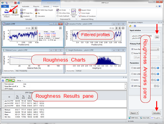Switch to the General ribbon tab
This screenshot has width=164, height=124.
tap(46, 7)
